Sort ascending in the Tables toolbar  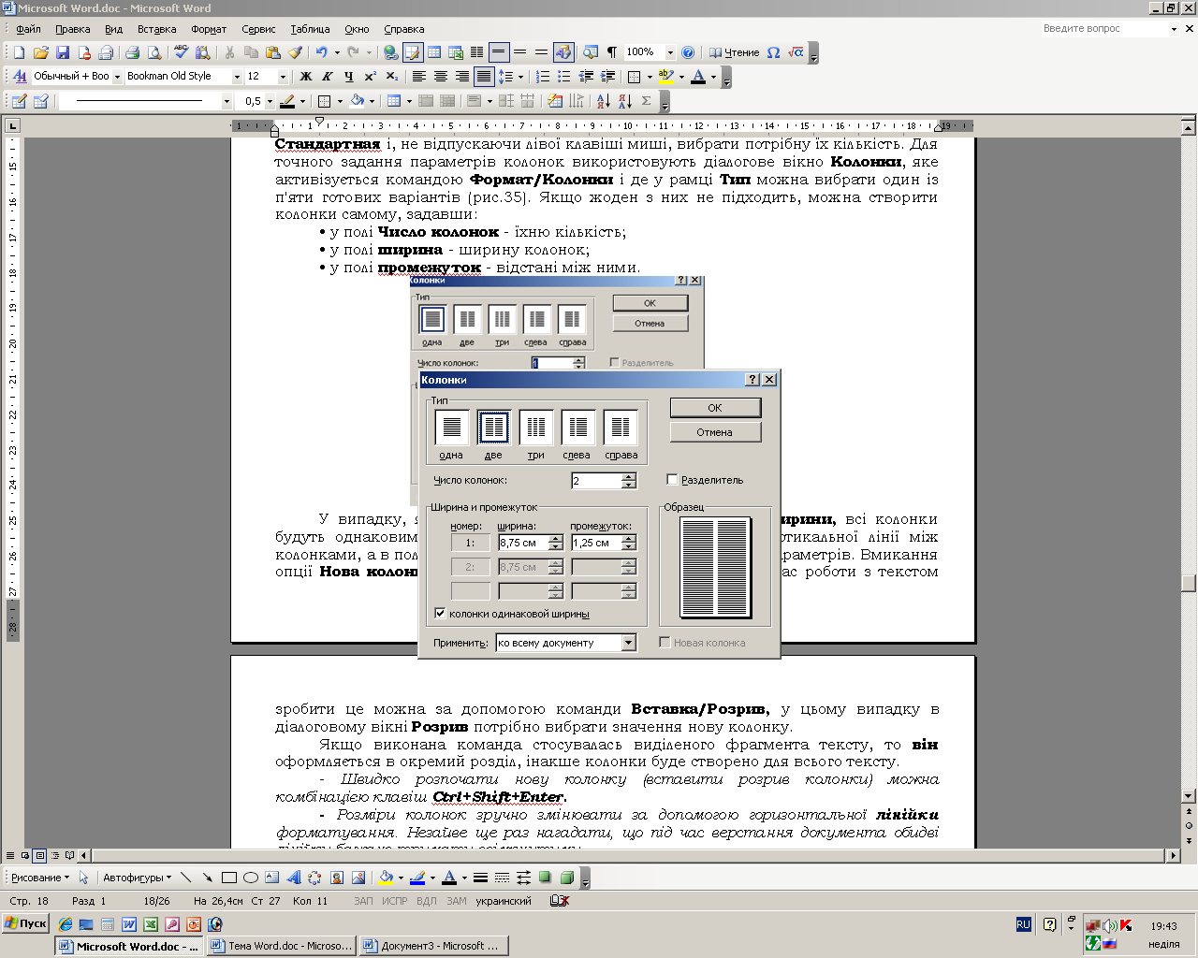click(x=603, y=101)
